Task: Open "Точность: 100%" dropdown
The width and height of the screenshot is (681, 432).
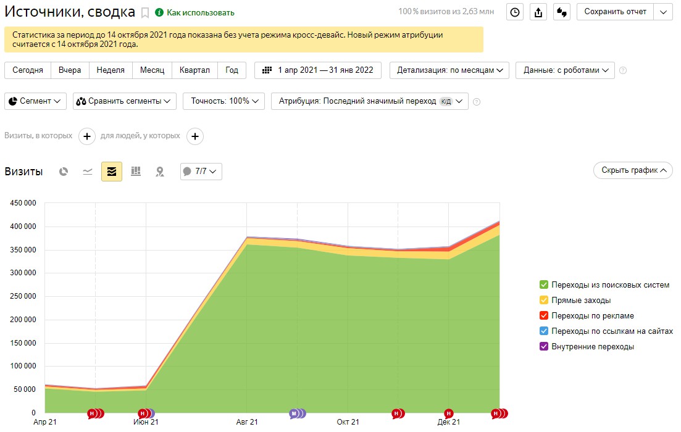Action: [x=224, y=101]
